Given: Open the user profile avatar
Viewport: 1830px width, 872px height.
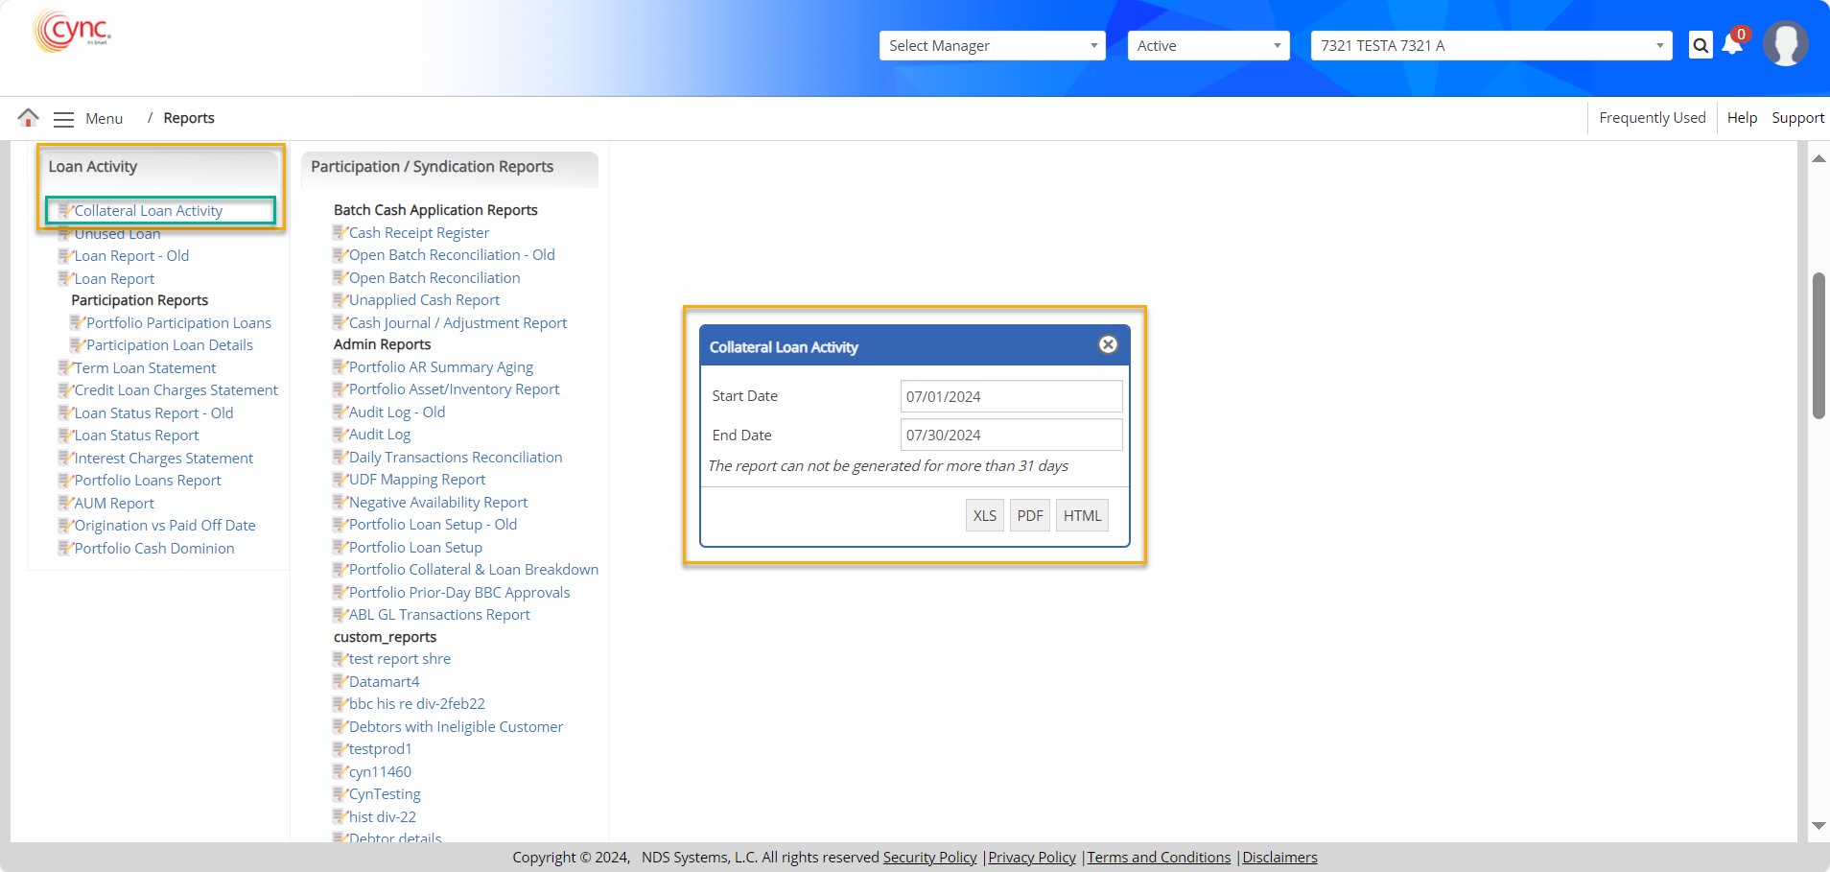Looking at the screenshot, I should [1785, 44].
